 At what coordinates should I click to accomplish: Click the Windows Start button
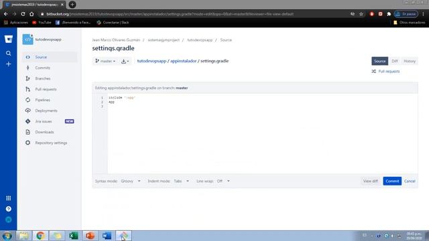(7, 236)
